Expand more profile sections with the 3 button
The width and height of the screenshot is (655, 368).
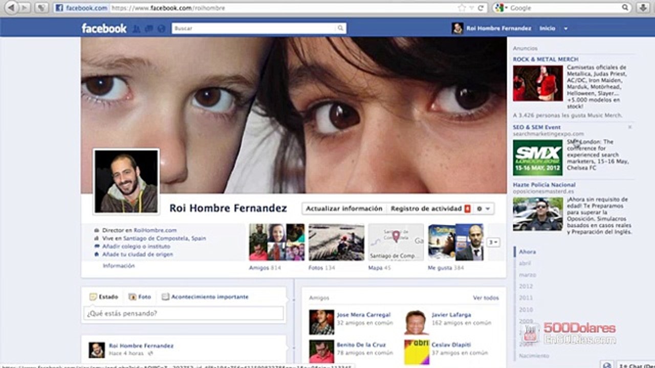493,242
